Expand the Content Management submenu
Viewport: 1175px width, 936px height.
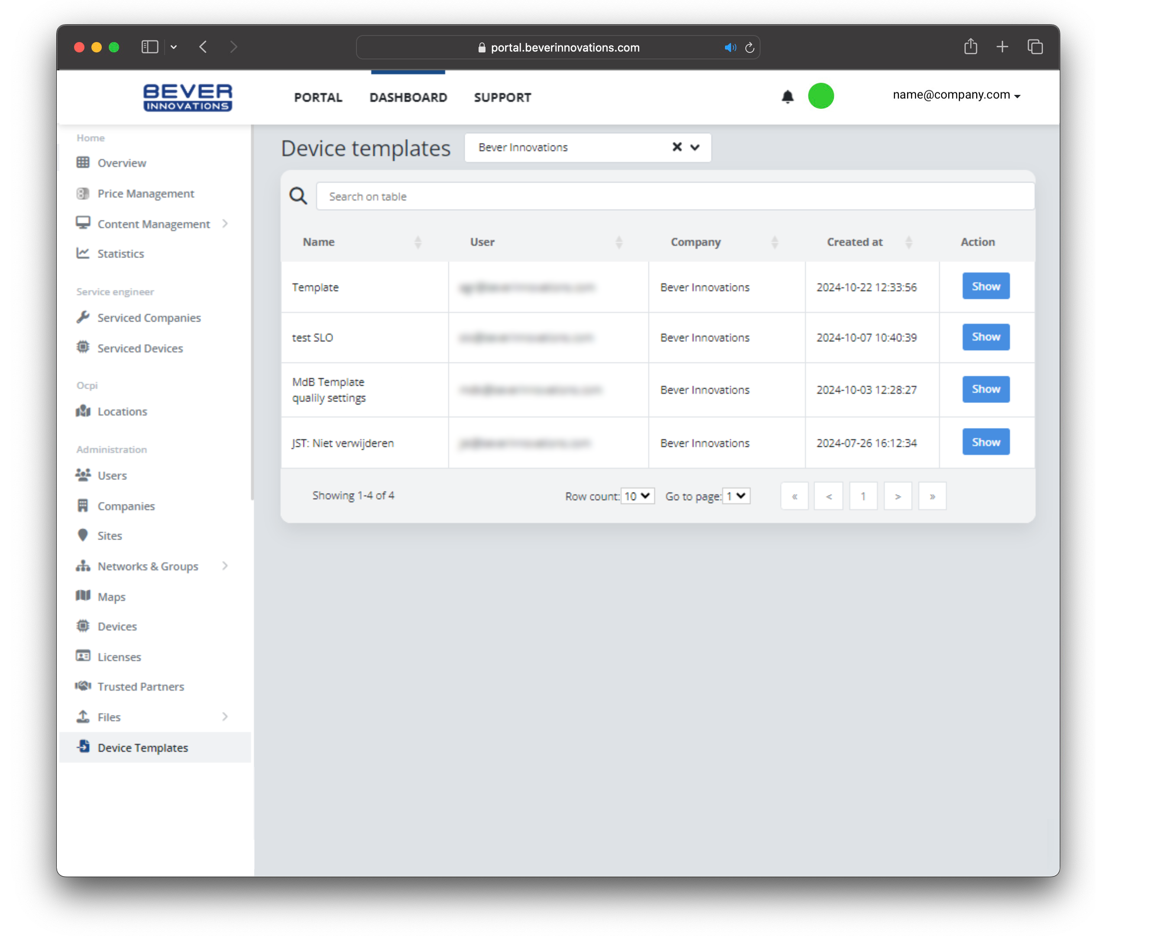click(x=224, y=224)
